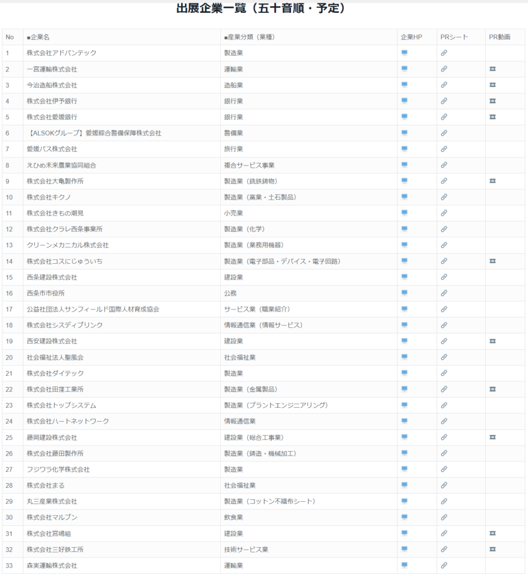This screenshot has width=528, height=576.
Task: Open company HP icon for 株式会社アドバンテック
Action: [404, 53]
